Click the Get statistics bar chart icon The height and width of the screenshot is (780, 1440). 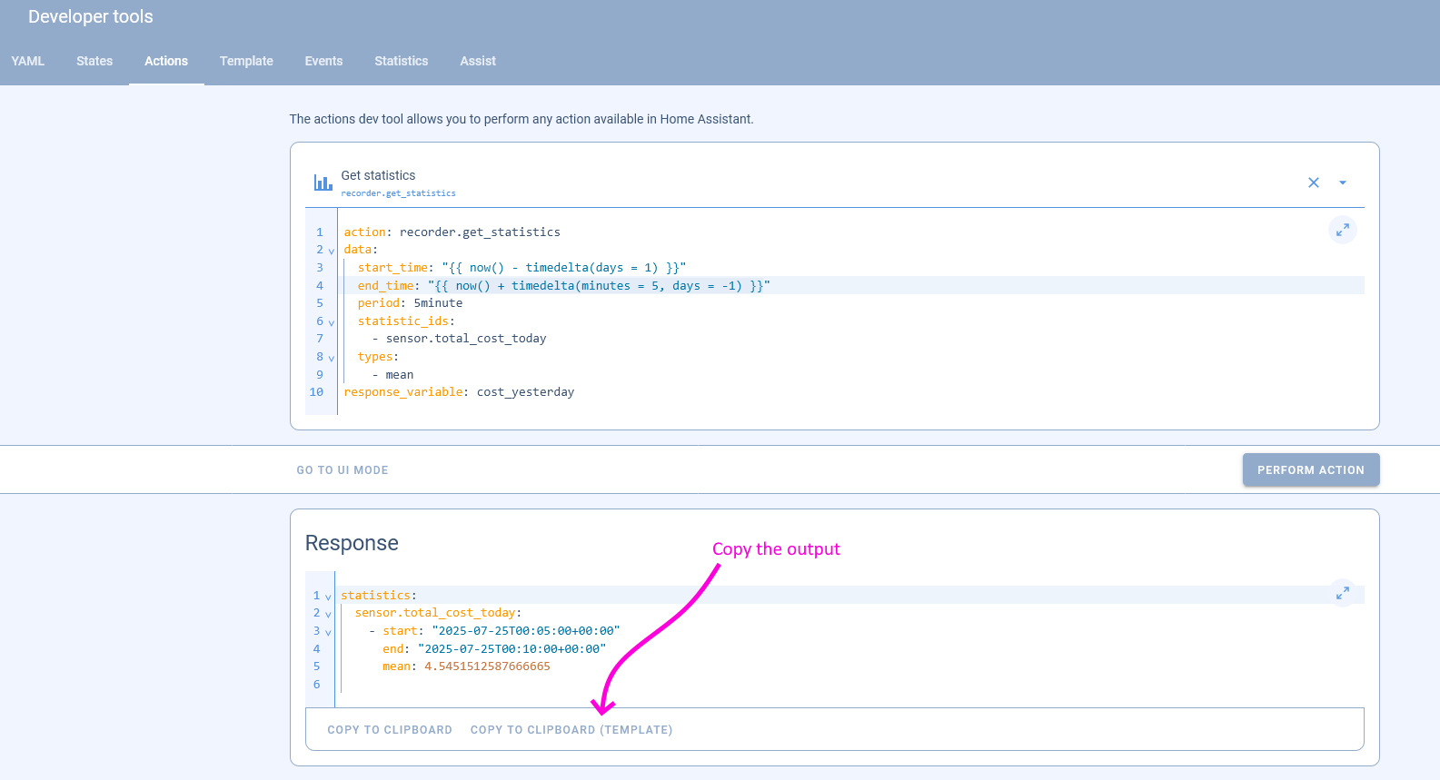323,183
